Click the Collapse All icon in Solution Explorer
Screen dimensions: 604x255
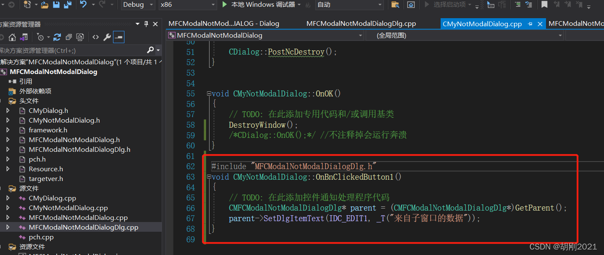point(69,37)
